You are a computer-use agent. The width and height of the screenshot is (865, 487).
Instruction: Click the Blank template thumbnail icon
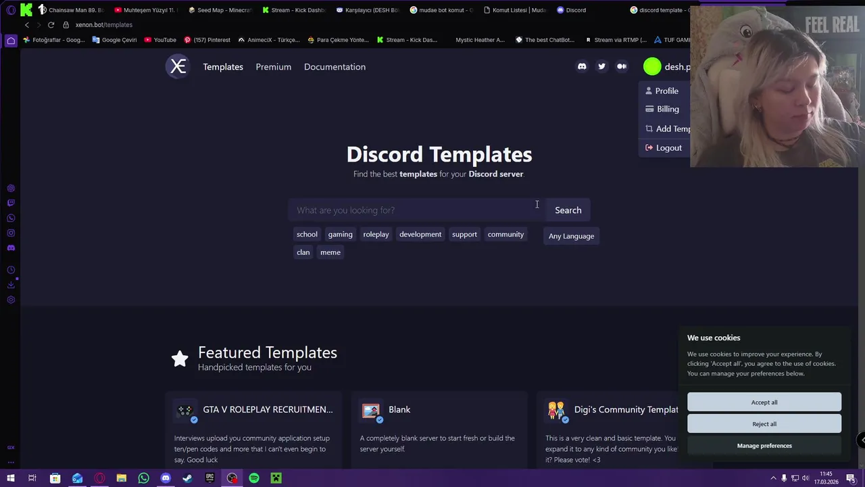(x=370, y=410)
